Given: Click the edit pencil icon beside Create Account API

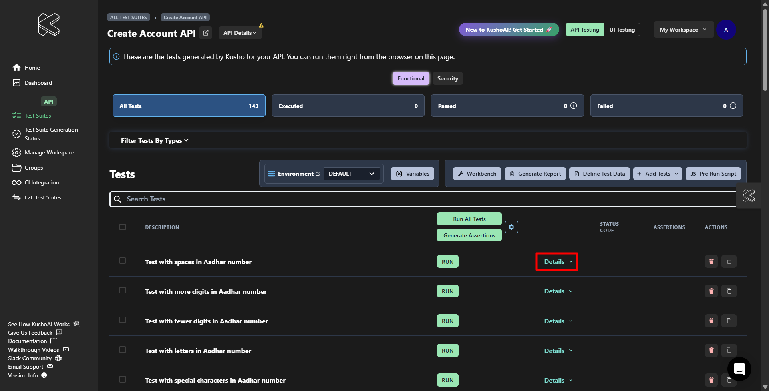Looking at the screenshot, I should [x=205, y=33].
